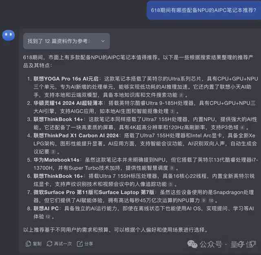Click the heading 联想ThinkBook 14+
The width and height of the screenshot is (261, 255).
[x=58, y=120]
